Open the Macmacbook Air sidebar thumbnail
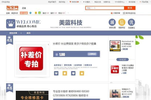151x100 pixels. point(115,46)
